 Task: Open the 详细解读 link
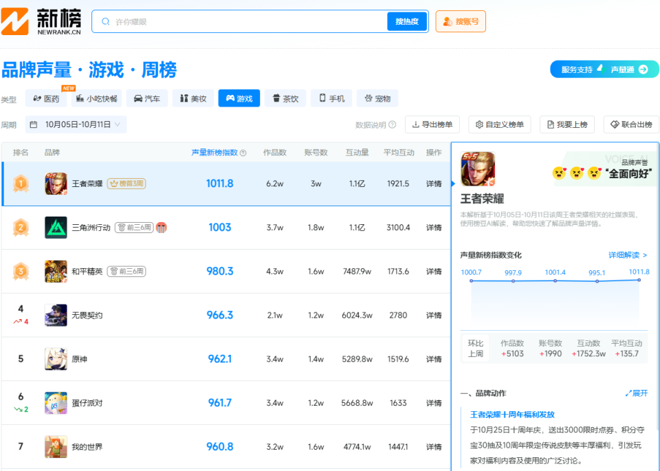pyautogui.click(x=625, y=255)
